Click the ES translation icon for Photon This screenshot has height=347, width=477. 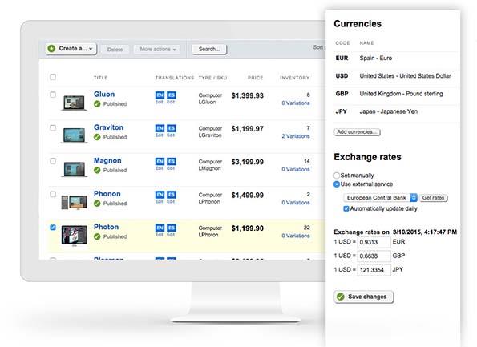pos(172,228)
